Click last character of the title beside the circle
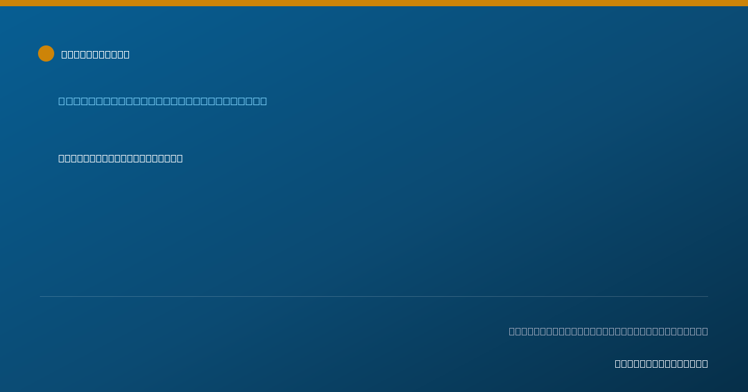 point(127,54)
